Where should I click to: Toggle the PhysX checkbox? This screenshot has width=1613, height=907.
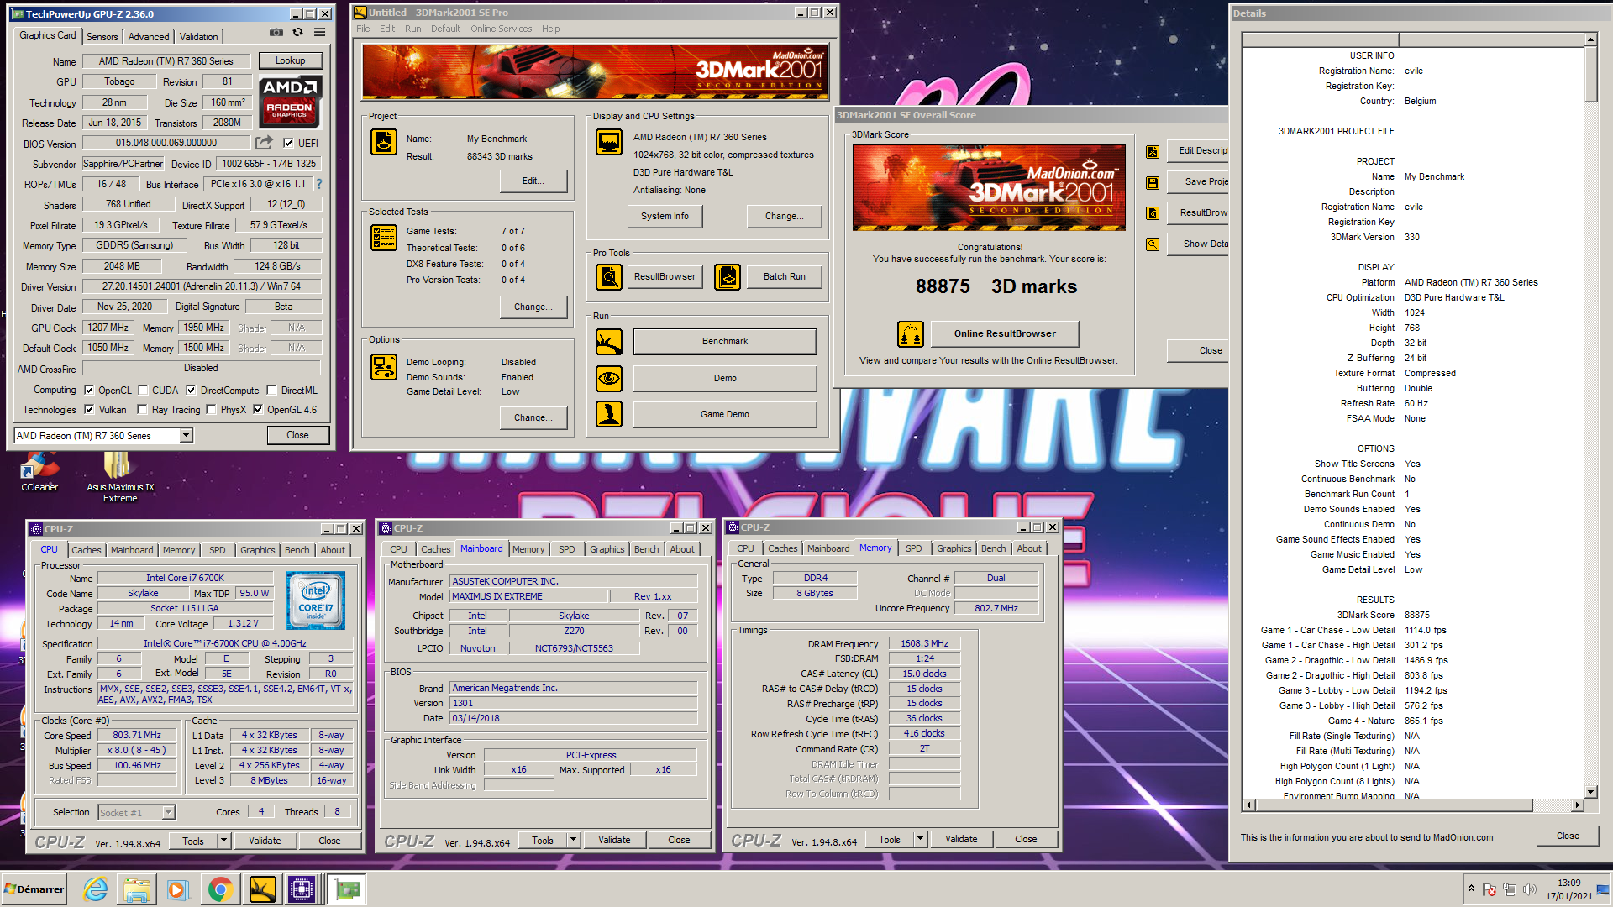pyautogui.click(x=211, y=409)
